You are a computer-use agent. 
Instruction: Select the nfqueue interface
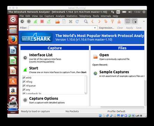click(x=31, y=86)
